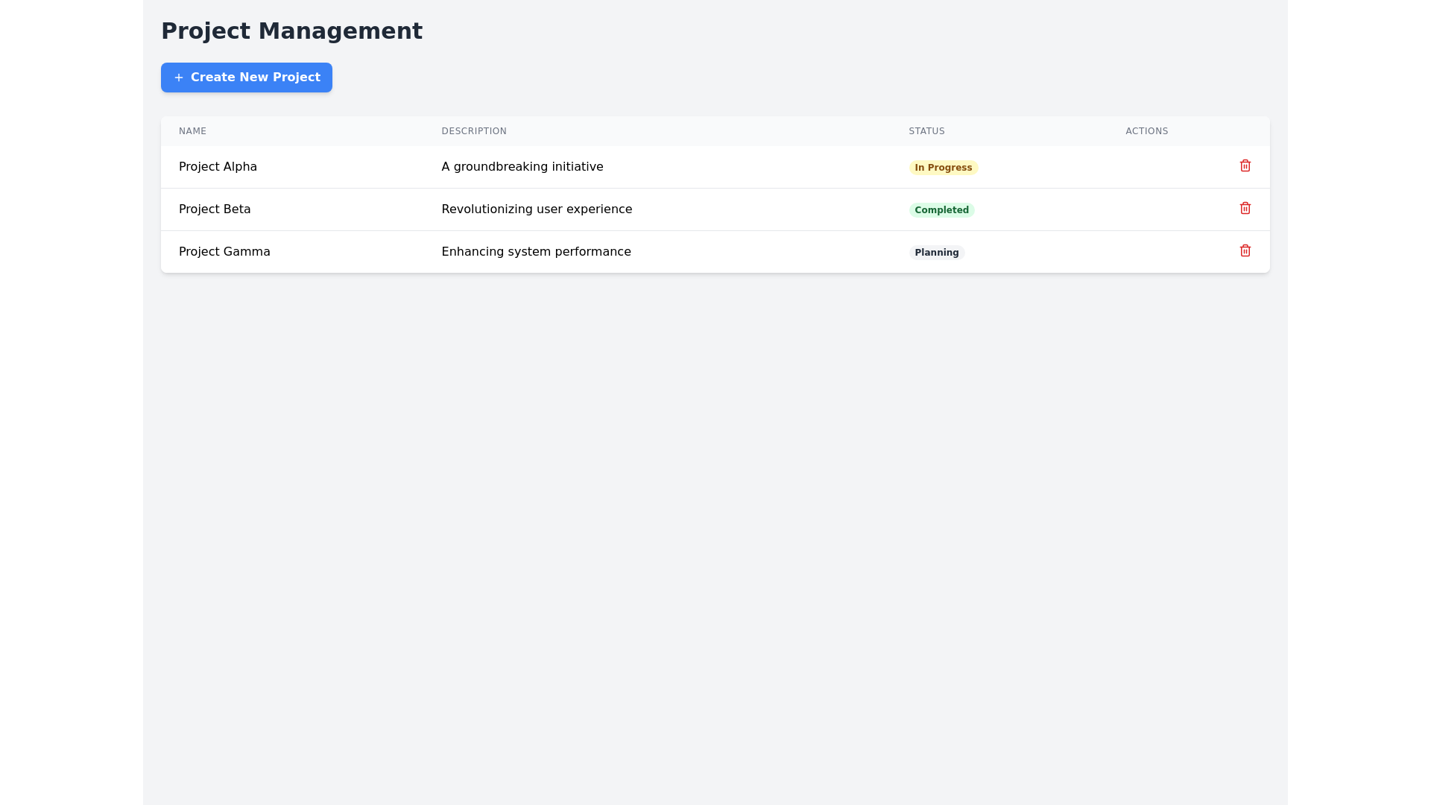Click the In Progress status badge
The image size is (1431, 805).
(943, 168)
